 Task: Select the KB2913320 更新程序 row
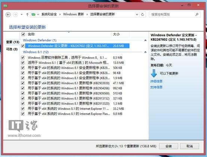tap(77, 104)
